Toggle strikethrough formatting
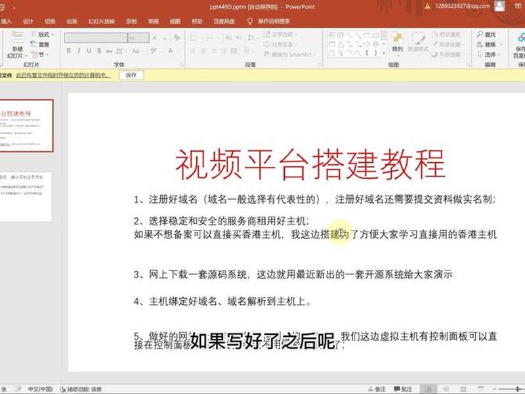The height and width of the screenshot is (394, 525). tap(109, 51)
